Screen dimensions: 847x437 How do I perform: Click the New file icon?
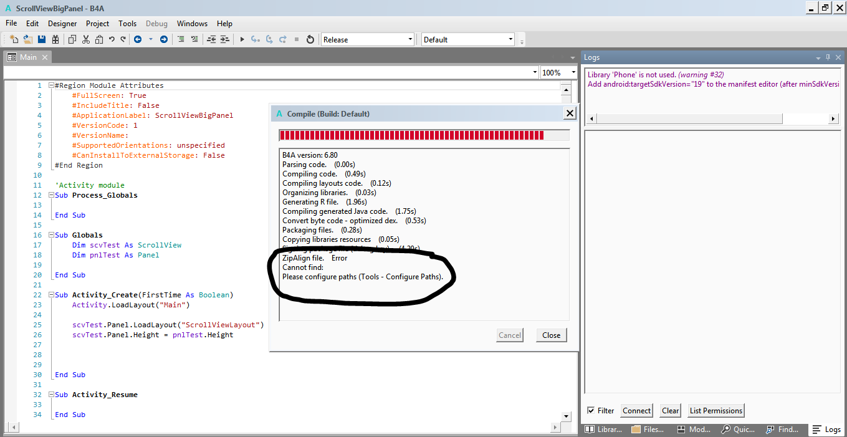14,39
